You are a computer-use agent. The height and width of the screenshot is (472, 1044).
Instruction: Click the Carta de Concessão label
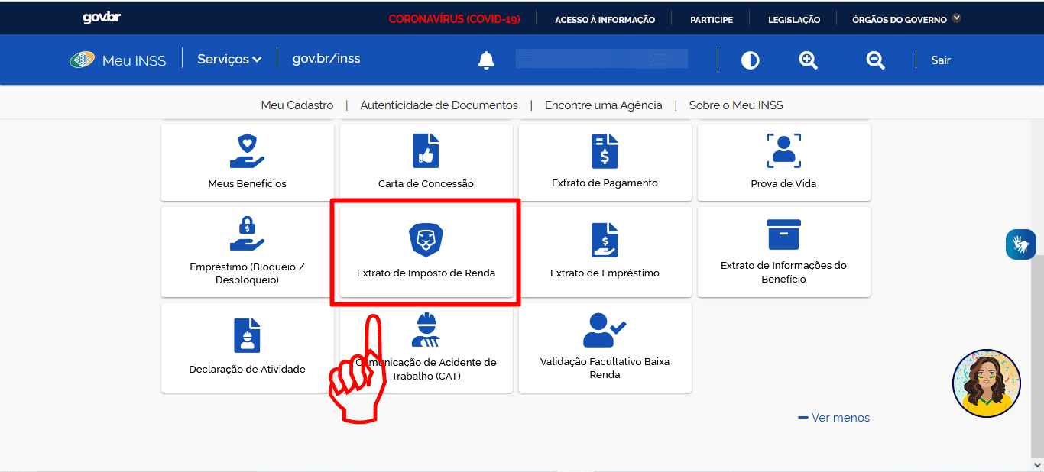pos(426,184)
